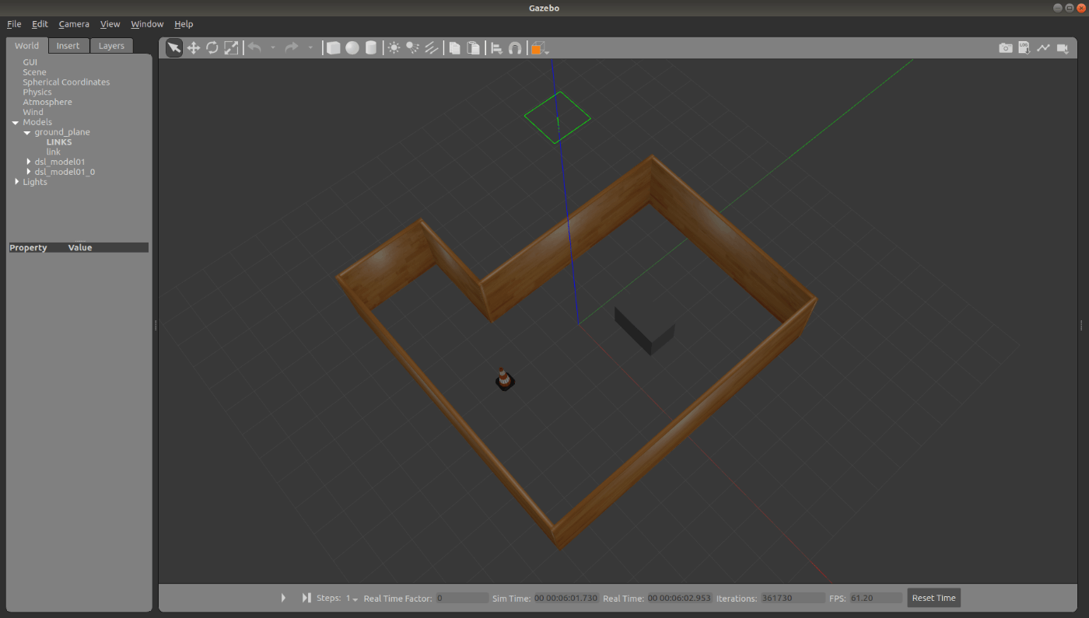Click the Iterations value field
Image resolution: width=1089 pixels, height=618 pixels.
[x=793, y=599]
